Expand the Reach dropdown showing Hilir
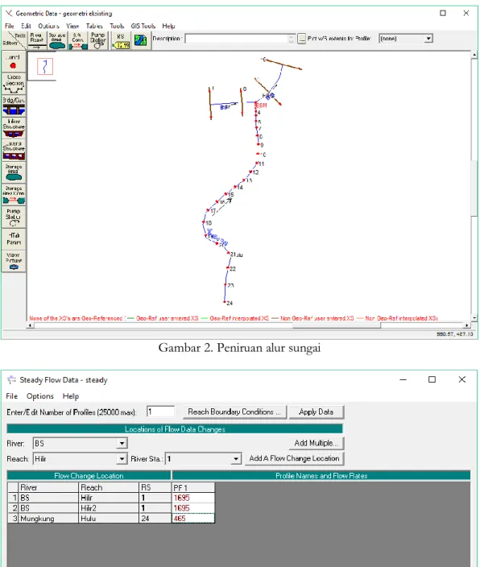 coord(122,459)
